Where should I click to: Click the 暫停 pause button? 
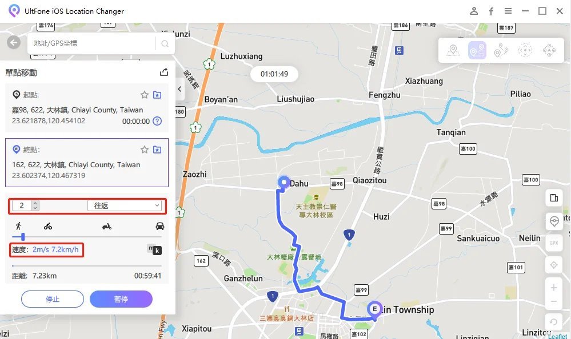121,299
